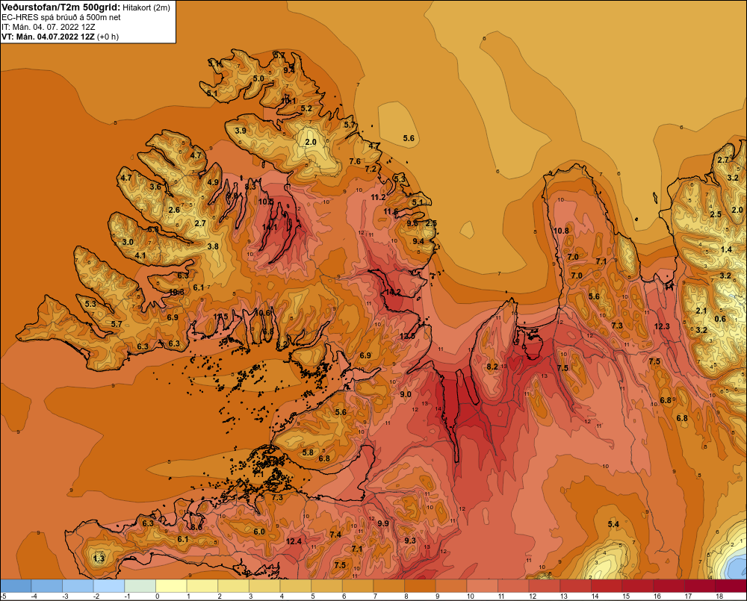Image resolution: width=747 pixels, height=601 pixels.
Task: Select the legend swatch between 0 and 1
Action: 172,586
